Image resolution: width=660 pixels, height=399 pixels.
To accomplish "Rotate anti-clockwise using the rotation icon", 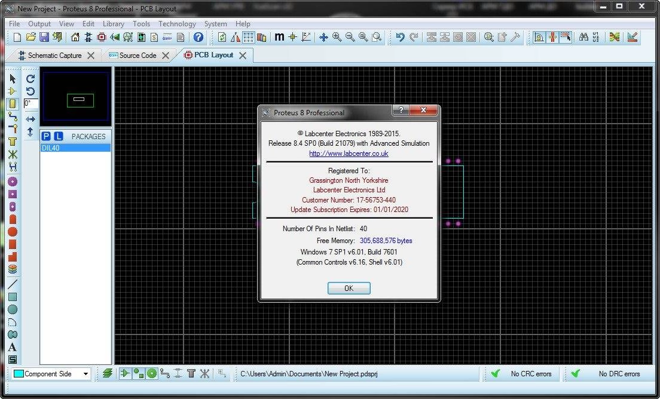I will click(30, 91).
